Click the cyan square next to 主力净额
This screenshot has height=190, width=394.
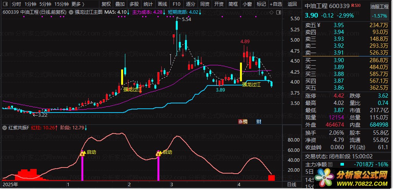pos(342,164)
